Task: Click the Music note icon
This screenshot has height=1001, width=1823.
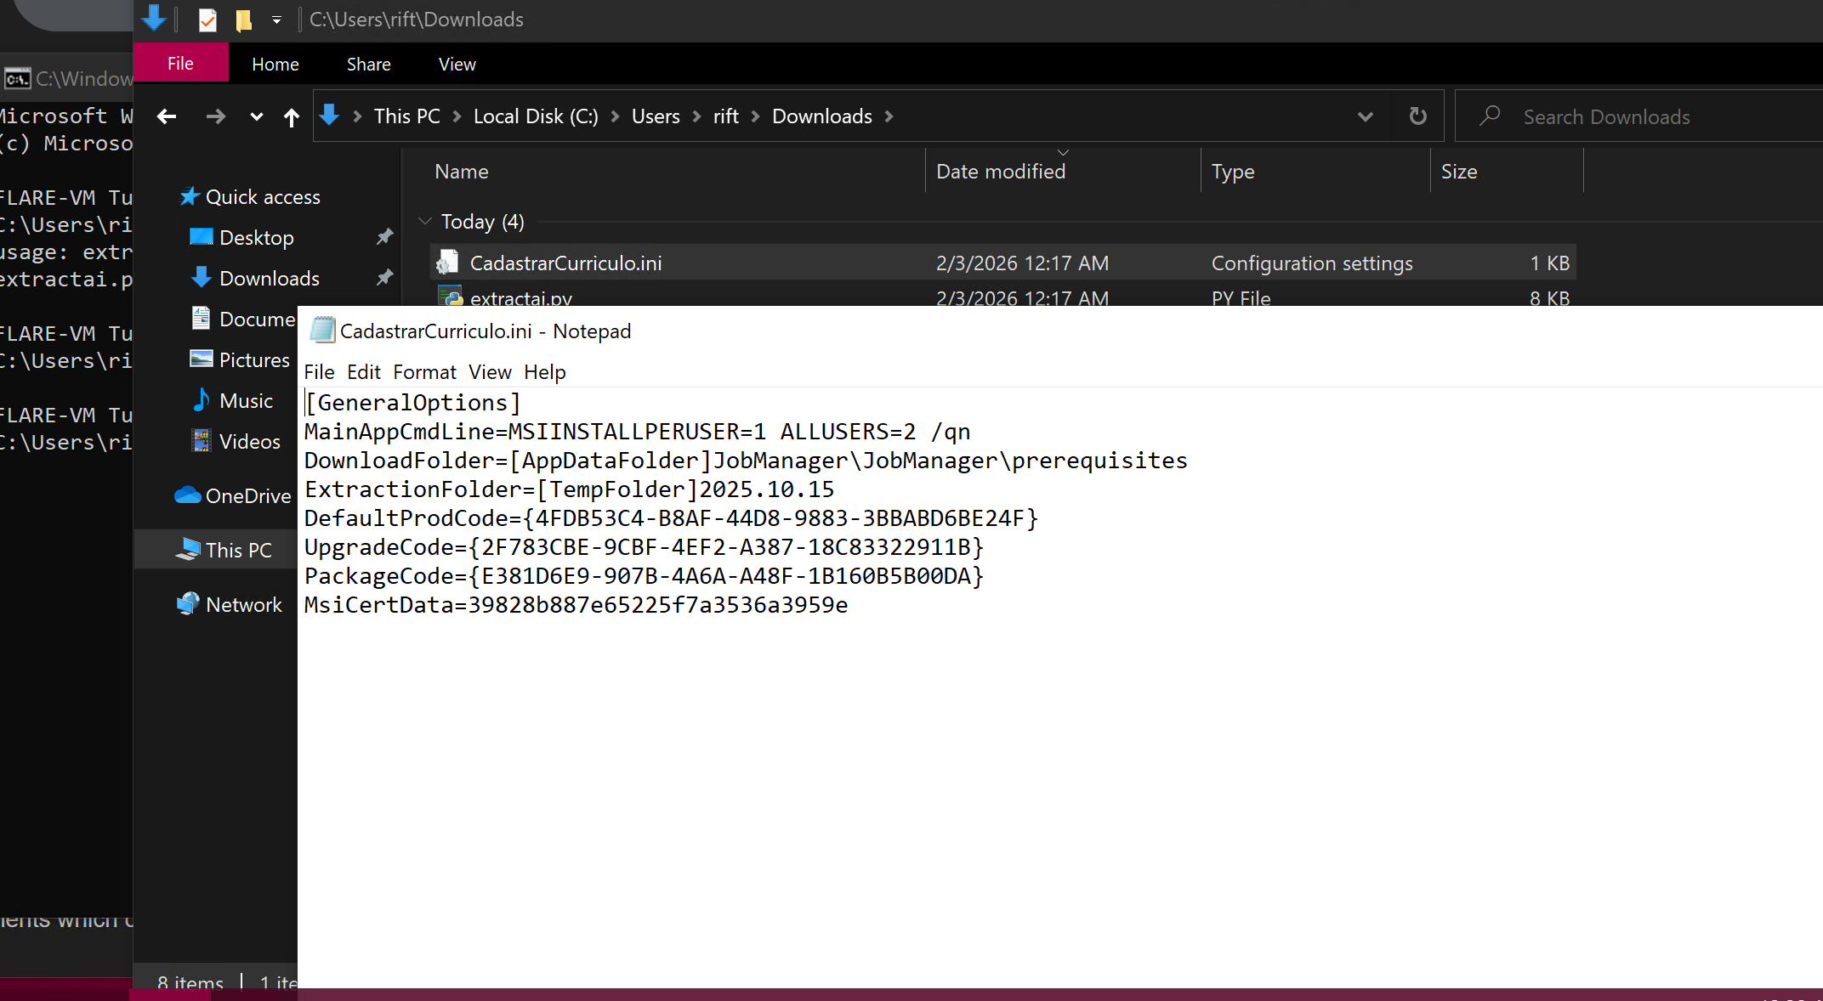Action: coord(202,399)
